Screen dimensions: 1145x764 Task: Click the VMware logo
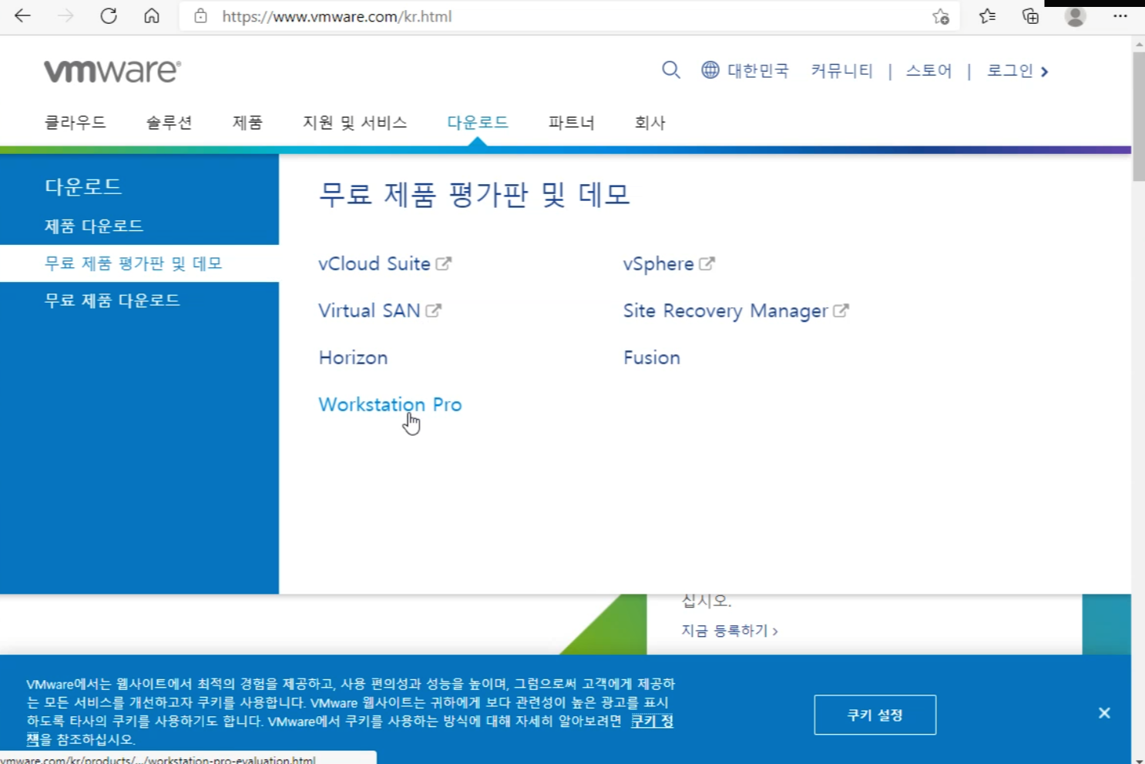tap(112, 71)
